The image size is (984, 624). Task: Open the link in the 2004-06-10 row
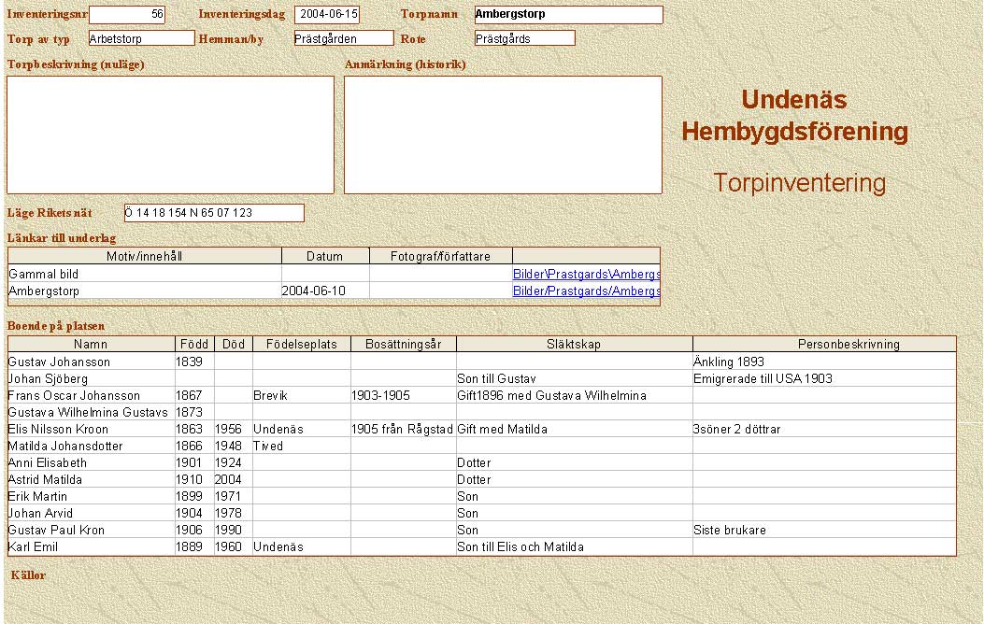tap(586, 291)
